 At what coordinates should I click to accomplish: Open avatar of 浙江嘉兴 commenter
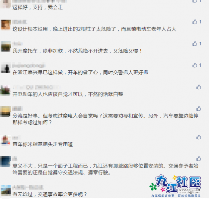click(x=6, y=68)
